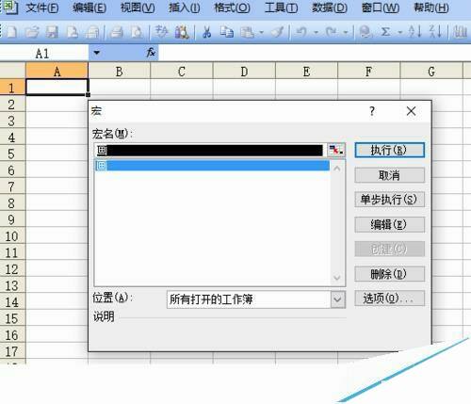Click the Permission icon next to Save
Image resolution: width=471 pixels, height=404 pixels.
click(x=73, y=32)
